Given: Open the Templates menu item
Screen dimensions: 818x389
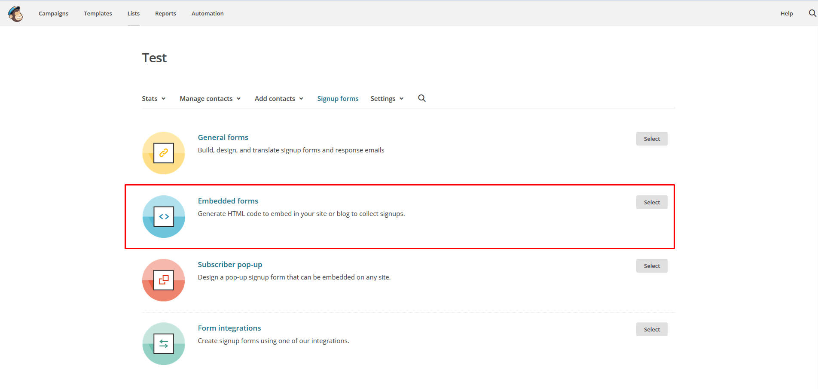Looking at the screenshot, I should [98, 13].
